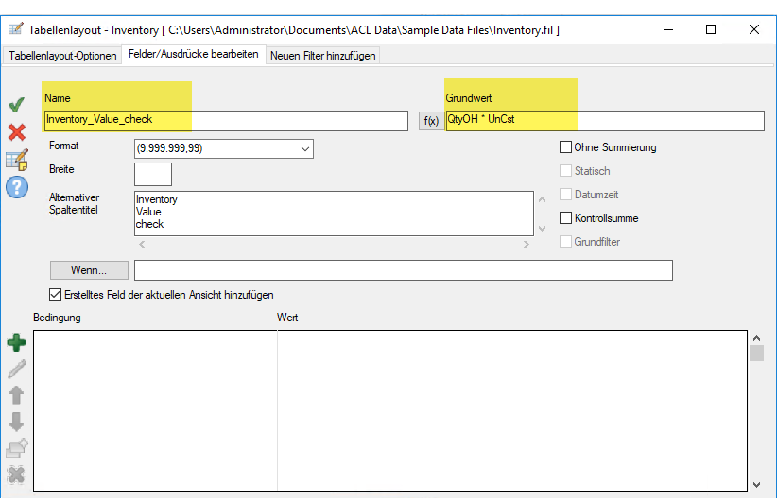Expand the Format dropdown list
Screen dimensions: 777x498
[x=304, y=149]
